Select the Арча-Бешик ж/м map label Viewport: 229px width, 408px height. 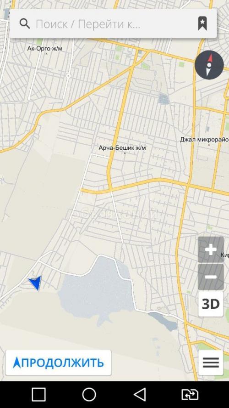point(122,148)
